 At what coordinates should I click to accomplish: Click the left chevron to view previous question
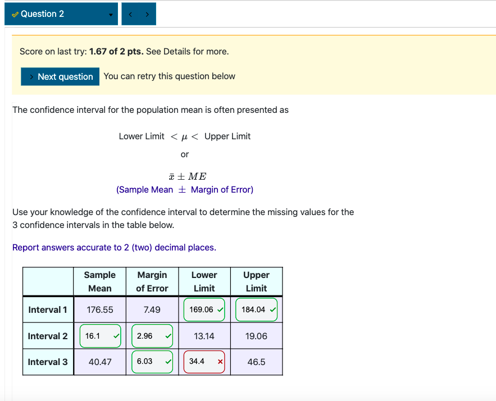[130, 13]
